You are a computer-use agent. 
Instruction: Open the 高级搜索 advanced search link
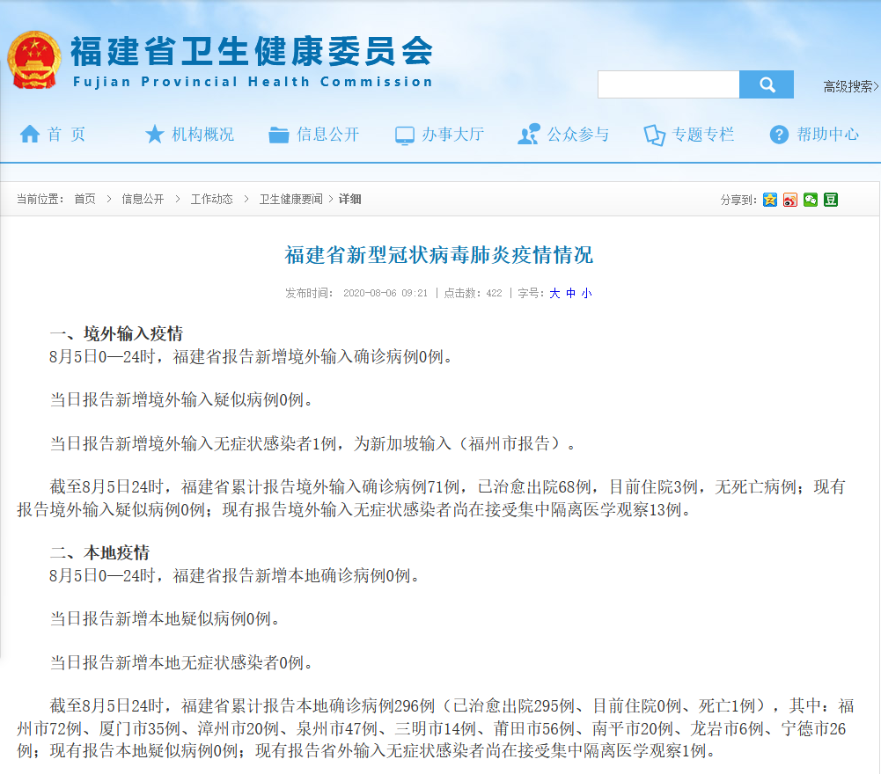coord(850,86)
